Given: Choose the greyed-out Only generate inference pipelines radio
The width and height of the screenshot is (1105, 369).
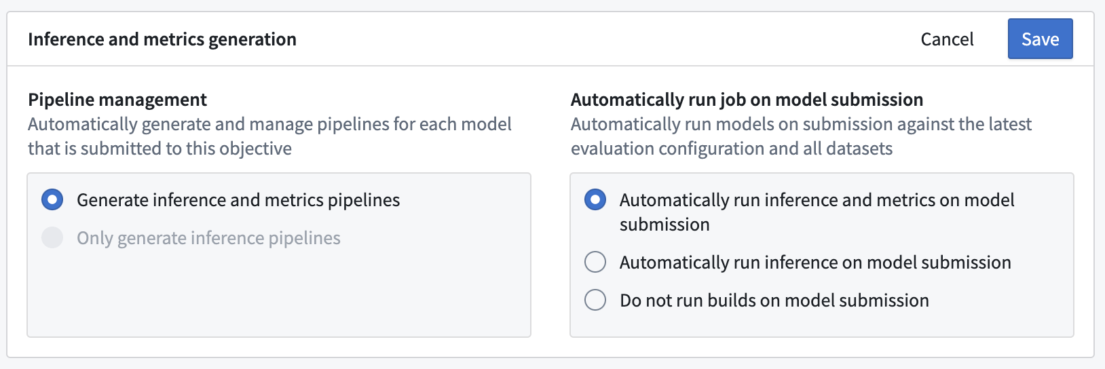Looking at the screenshot, I should pyautogui.click(x=52, y=238).
